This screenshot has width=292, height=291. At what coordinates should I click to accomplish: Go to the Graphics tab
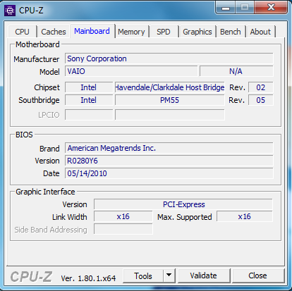tap(197, 32)
